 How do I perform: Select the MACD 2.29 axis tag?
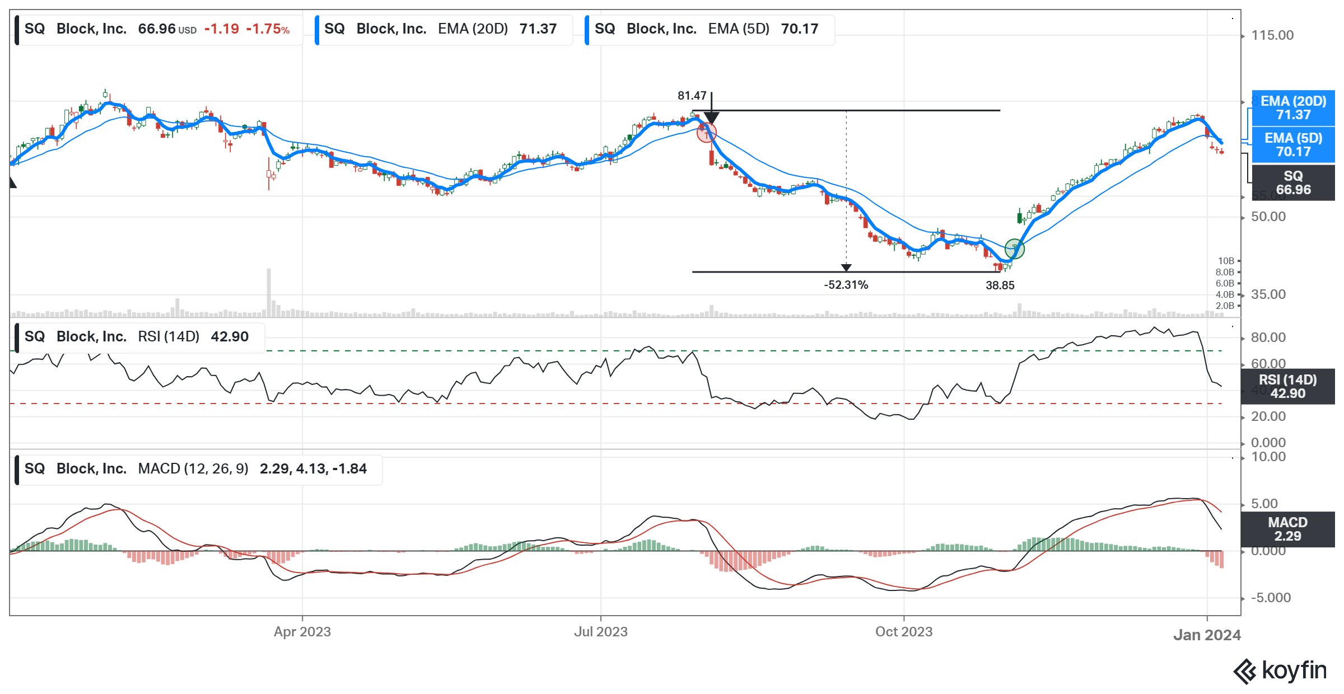(x=1287, y=529)
